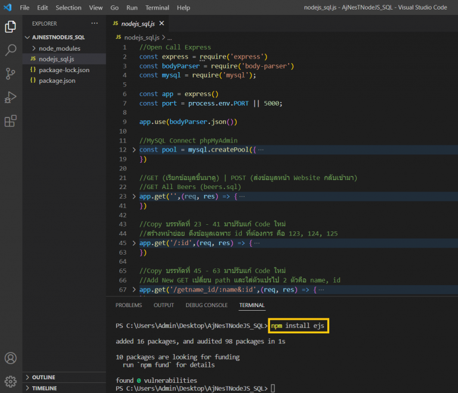Viewport: 458px width, 393px height.
Task: Click the terminal prompt input area
Action: (273, 388)
